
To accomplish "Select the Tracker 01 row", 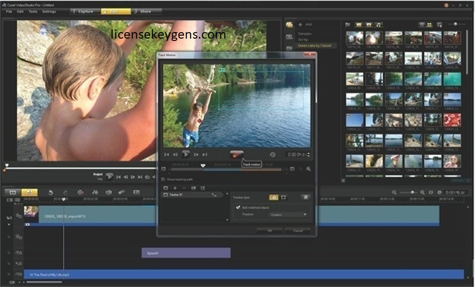I will pos(192,194).
